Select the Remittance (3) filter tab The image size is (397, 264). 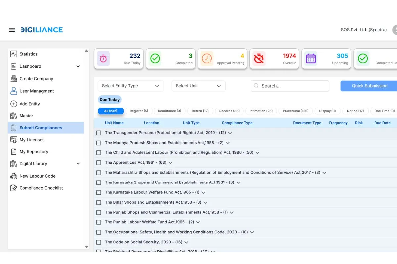click(x=170, y=111)
